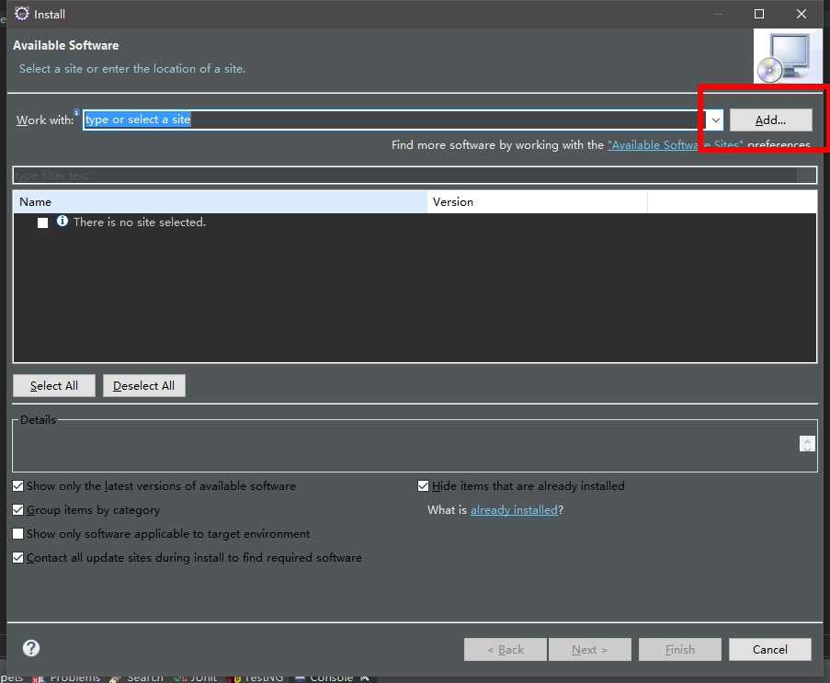Focus the 'type or select a site' field
This screenshot has width=830, height=683.
394,120
